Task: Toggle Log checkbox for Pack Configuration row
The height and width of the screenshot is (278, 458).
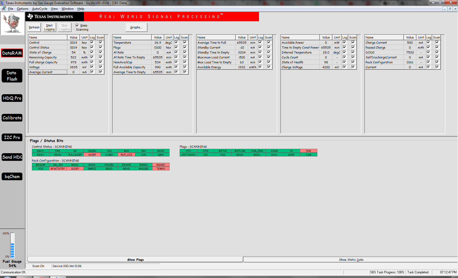Action: pos(428,62)
